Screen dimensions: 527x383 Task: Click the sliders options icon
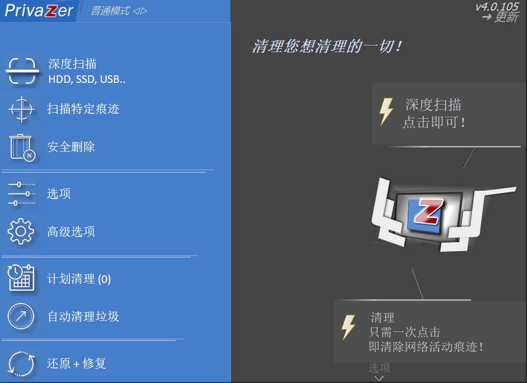coord(22,194)
